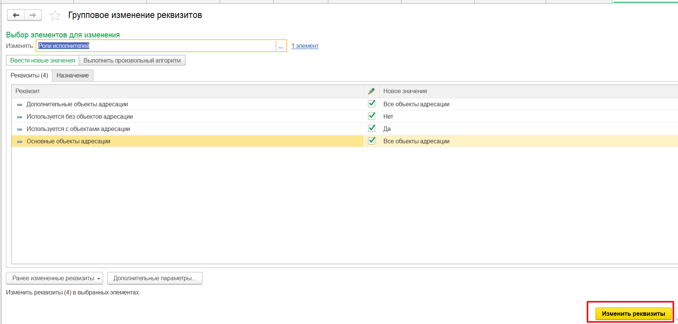Click the forward navigation arrow
The image size is (678, 324).
(33, 15)
